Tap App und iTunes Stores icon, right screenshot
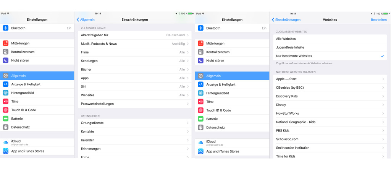Viewport: 391px width, 172px height. tap(200, 151)
